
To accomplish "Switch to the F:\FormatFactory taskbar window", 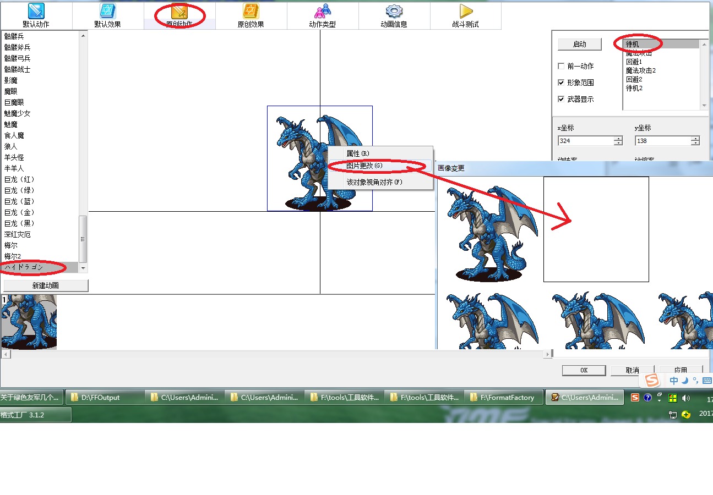I will tap(504, 397).
